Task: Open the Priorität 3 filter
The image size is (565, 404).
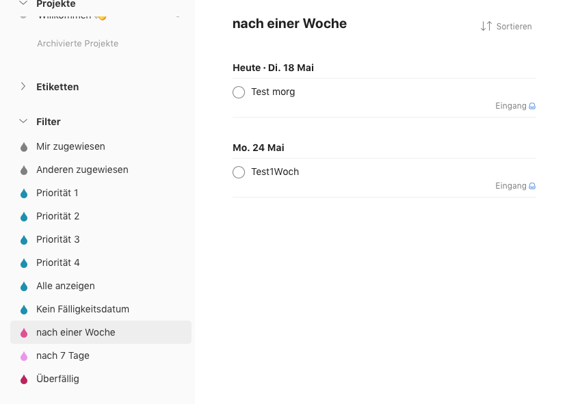Action: coord(101,239)
